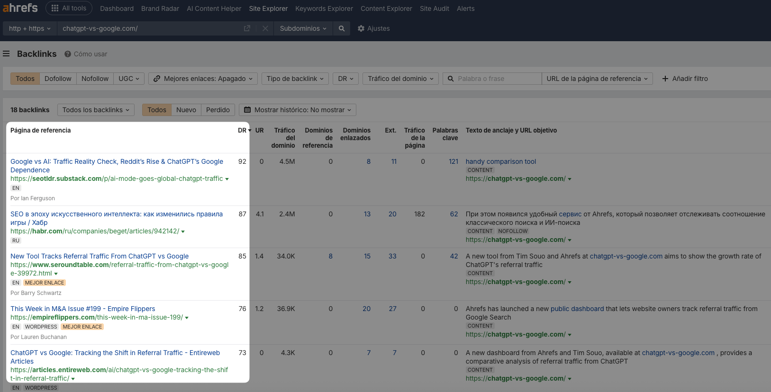This screenshot has width=771, height=392.
Task: Click Ext. value 33 in seroundtable row
Action: (x=392, y=256)
